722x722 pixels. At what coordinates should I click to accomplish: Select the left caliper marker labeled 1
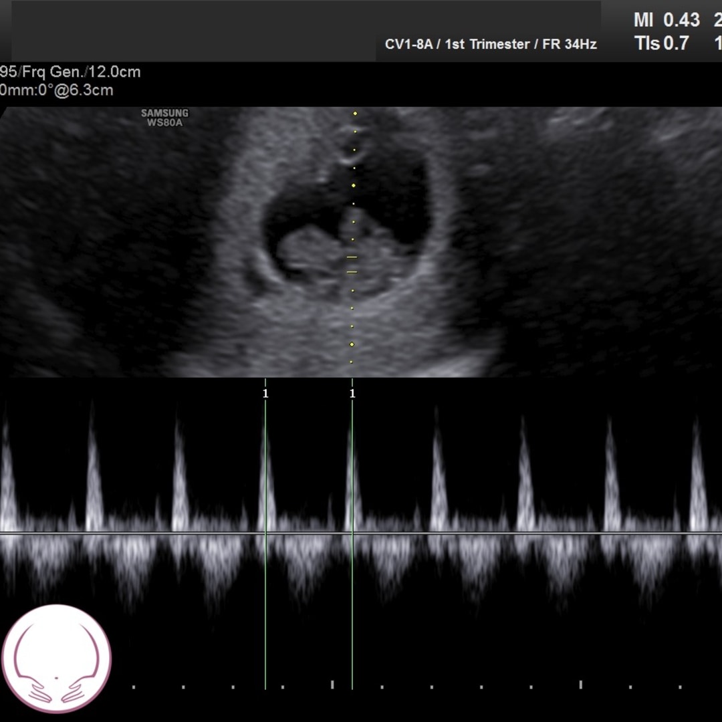click(265, 394)
